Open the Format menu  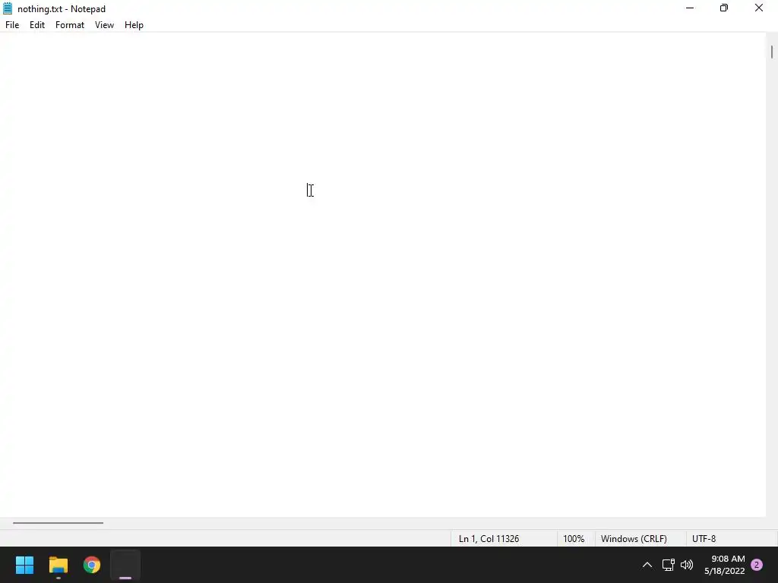pyautogui.click(x=69, y=25)
